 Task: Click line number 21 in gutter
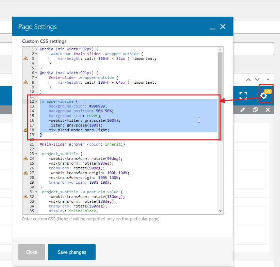tap(32, 144)
